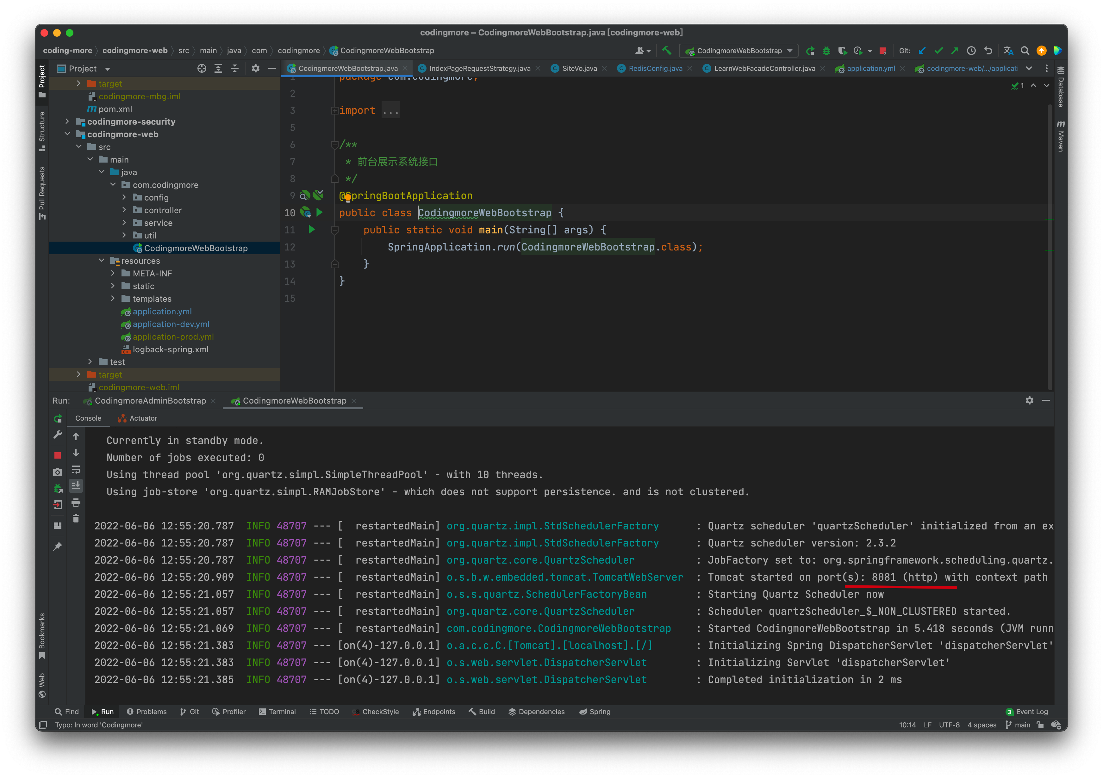Collapse the resources folder
Screen dimensions: 1103x778
[x=101, y=261]
